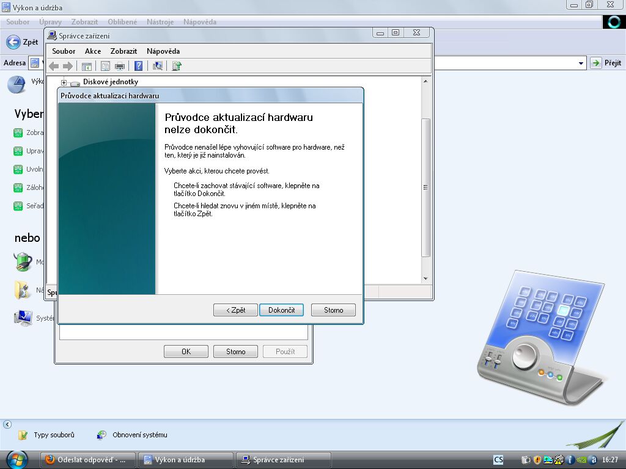Click the power options battery icon

pyautogui.click(x=23, y=261)
